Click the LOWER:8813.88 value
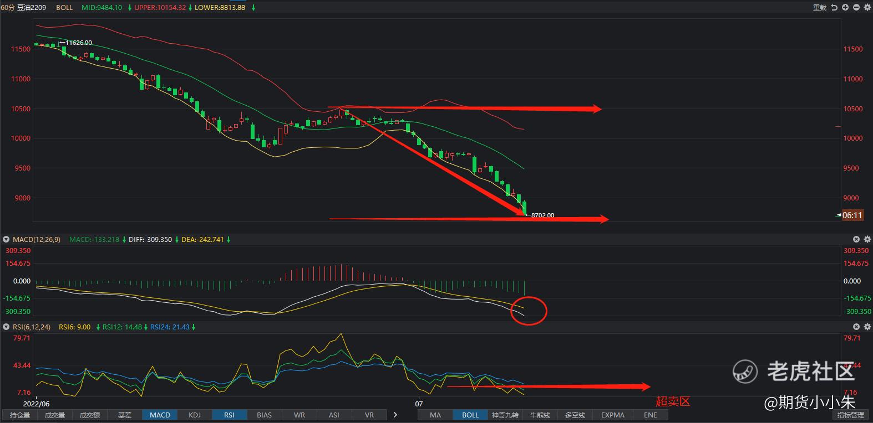 (220, 8)
